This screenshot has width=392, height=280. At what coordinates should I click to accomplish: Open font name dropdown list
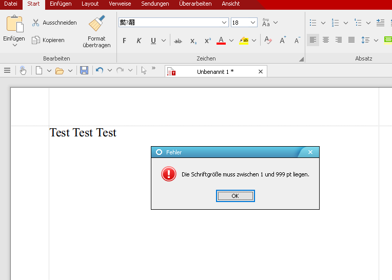click(x=224, y=23)
